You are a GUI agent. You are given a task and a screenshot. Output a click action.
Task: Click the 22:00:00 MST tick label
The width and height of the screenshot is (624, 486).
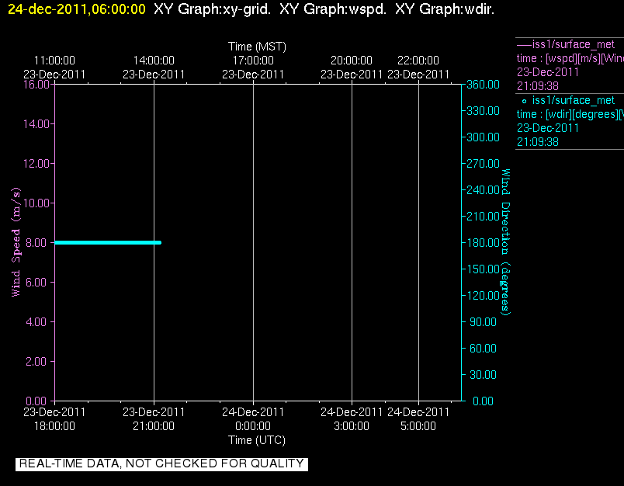pos(418,61)
